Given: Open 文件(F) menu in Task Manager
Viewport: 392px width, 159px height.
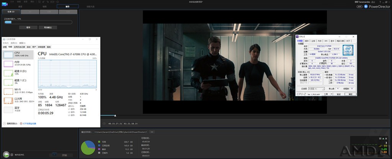Looking at the screenshot, I should 5,43.
